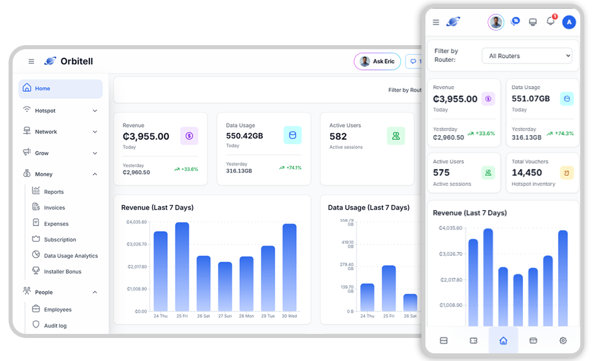The image size is (596, 361).
Task: Open settings gear in mobile bottom navigation
Action: (x=563, y=341)
